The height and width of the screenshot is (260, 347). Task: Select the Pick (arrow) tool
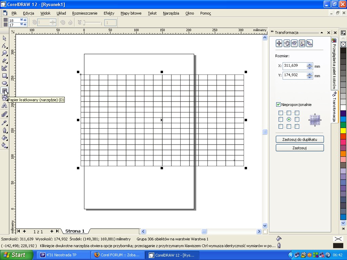coord(4,38)
